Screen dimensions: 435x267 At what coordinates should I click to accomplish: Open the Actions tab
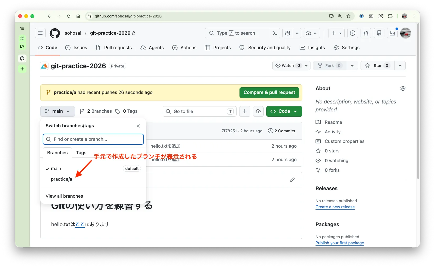pyautogui.click(x=184, y=48)
